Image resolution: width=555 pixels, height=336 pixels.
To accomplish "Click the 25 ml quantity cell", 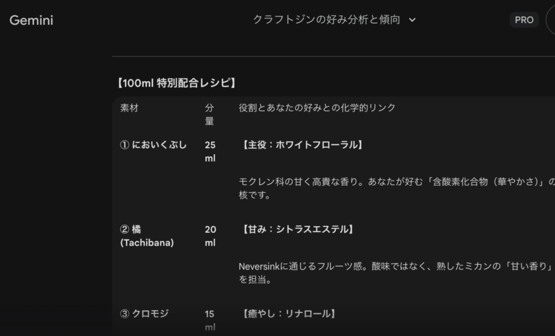I will pos(210,151).
